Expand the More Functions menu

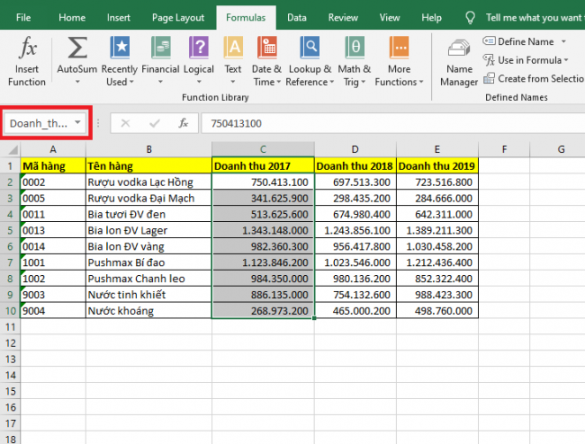tap(399, 60)
